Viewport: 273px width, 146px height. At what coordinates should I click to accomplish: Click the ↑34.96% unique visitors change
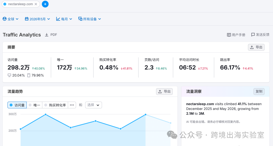[81, 68]
